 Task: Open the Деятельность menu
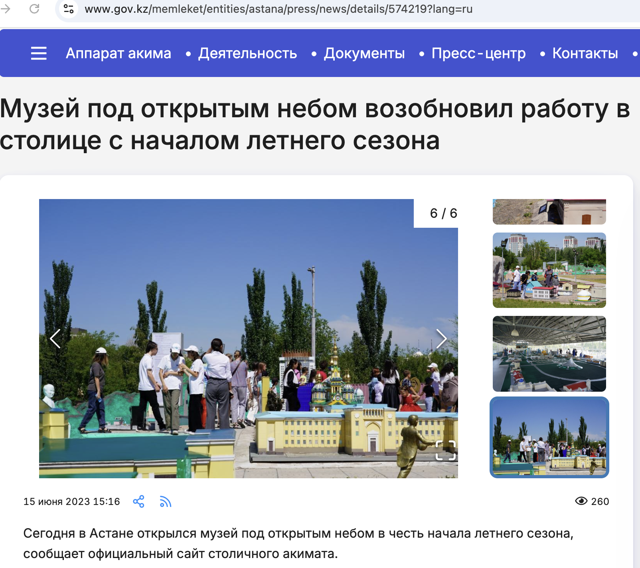(x=247, y=53)
